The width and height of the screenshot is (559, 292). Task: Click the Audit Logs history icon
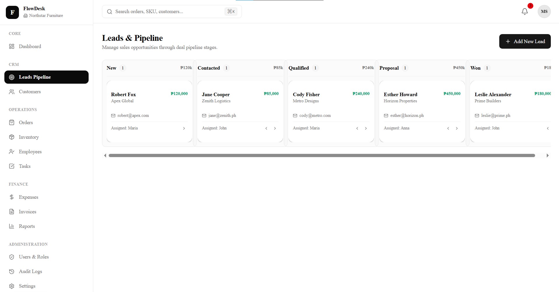12,272
